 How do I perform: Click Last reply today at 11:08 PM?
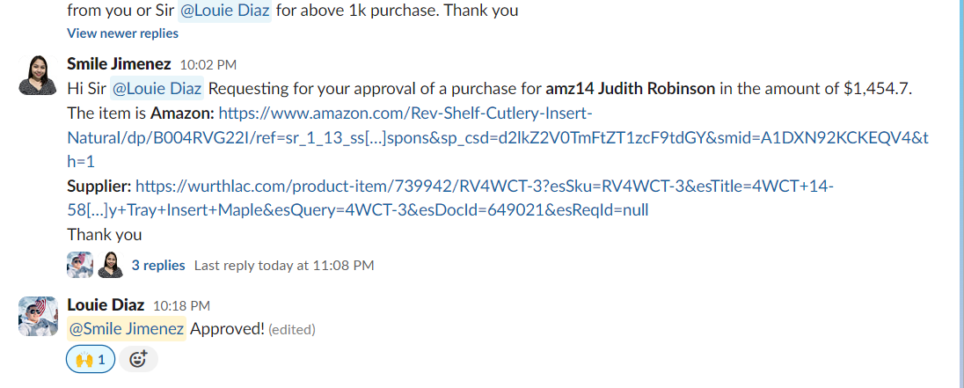(284, 266)
